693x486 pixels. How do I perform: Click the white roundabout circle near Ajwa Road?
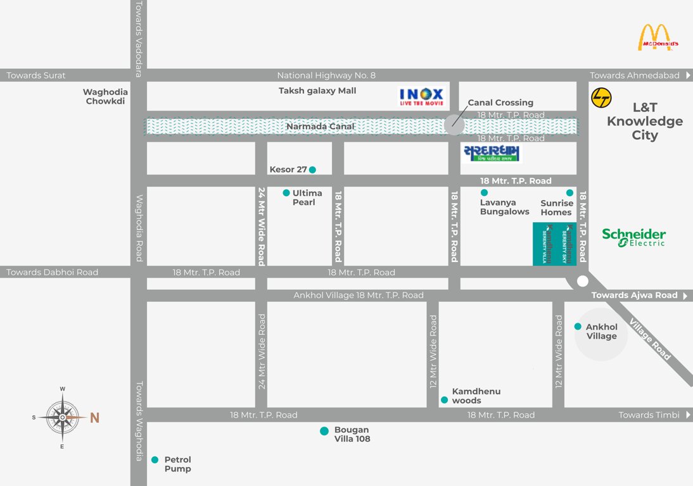[583, 281]
